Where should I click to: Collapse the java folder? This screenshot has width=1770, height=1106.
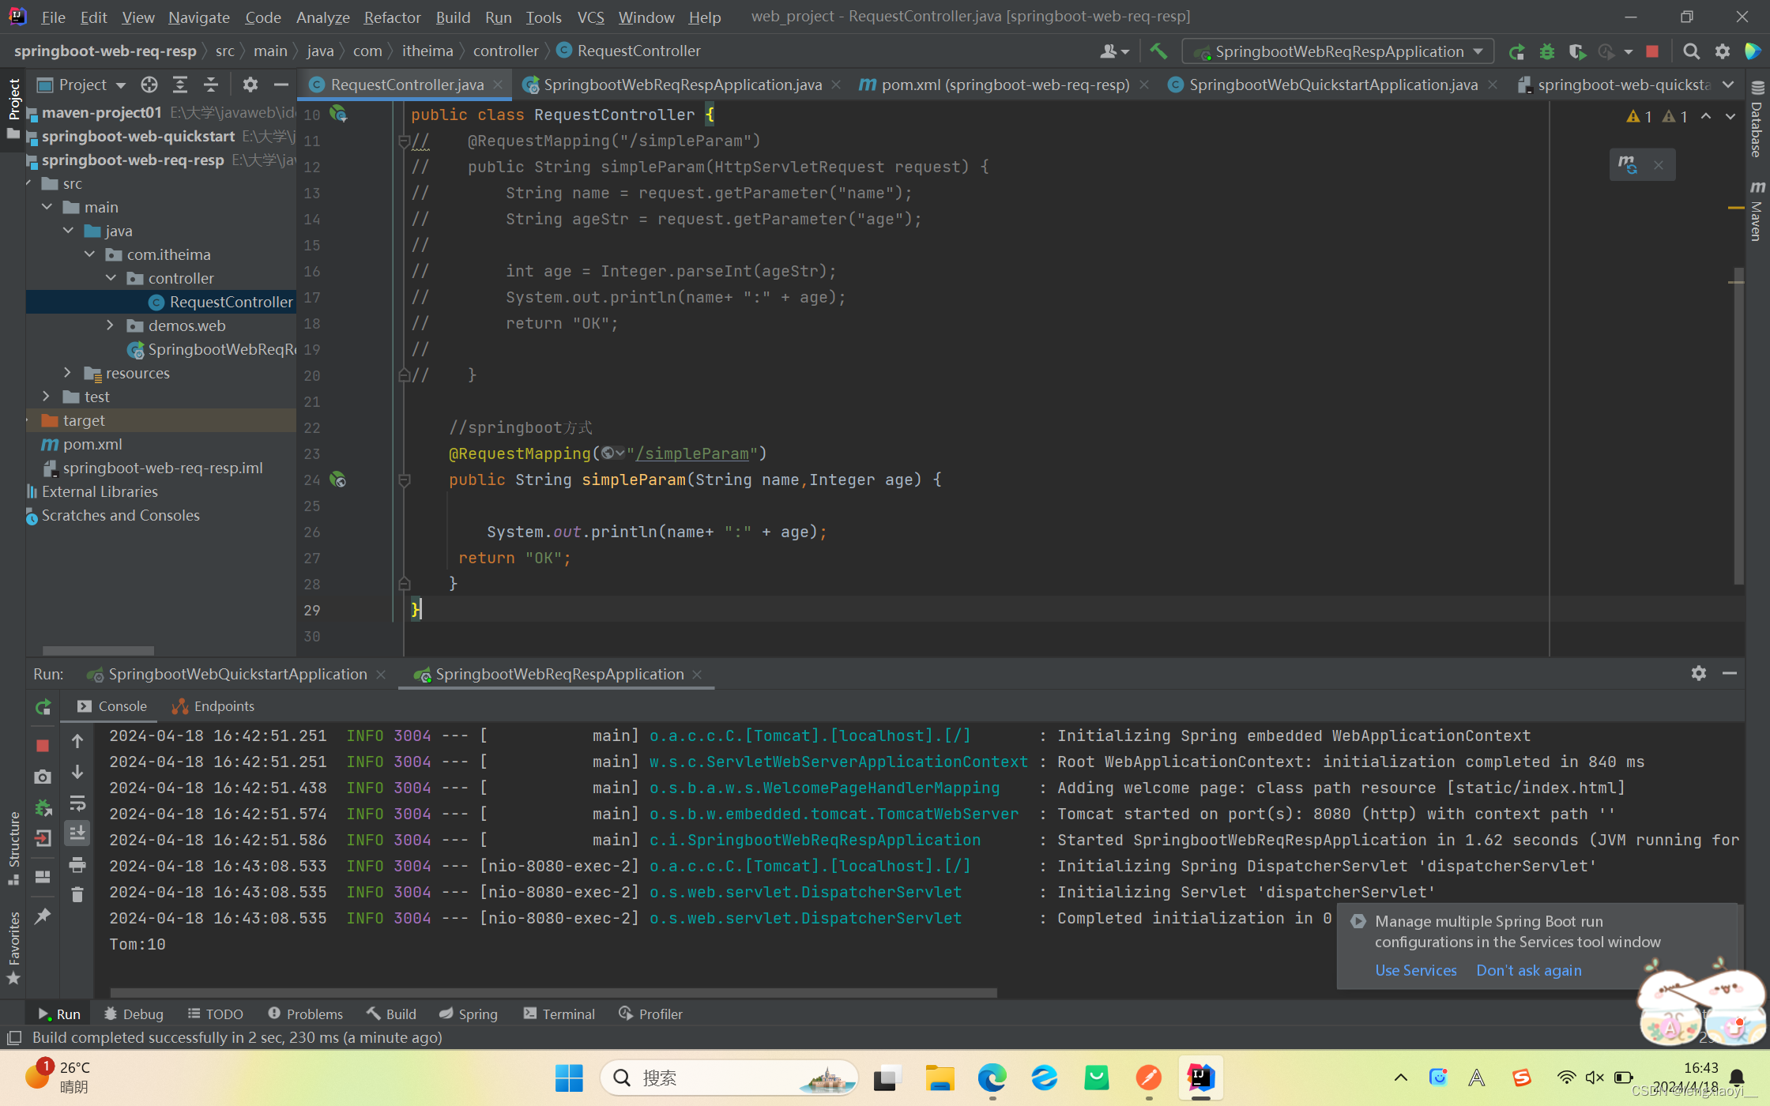pyautogui.click(x=69, y=231)
